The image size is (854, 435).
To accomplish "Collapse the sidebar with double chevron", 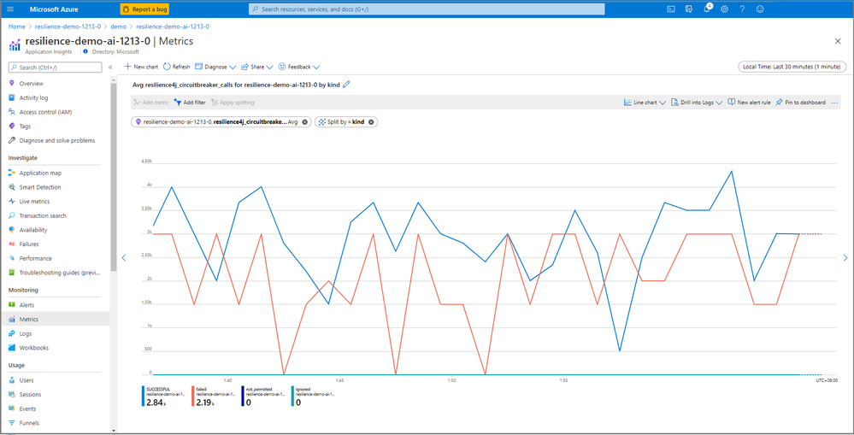I will tap(110, 68).
